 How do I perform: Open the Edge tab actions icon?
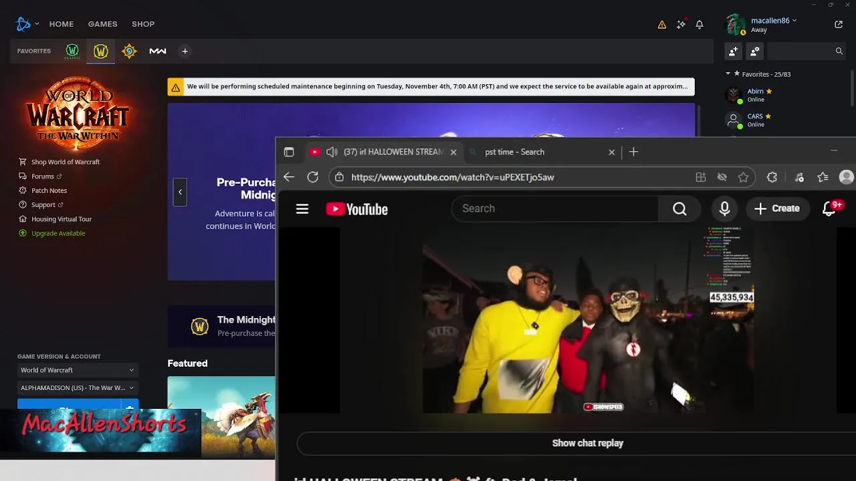pos(289,152)
